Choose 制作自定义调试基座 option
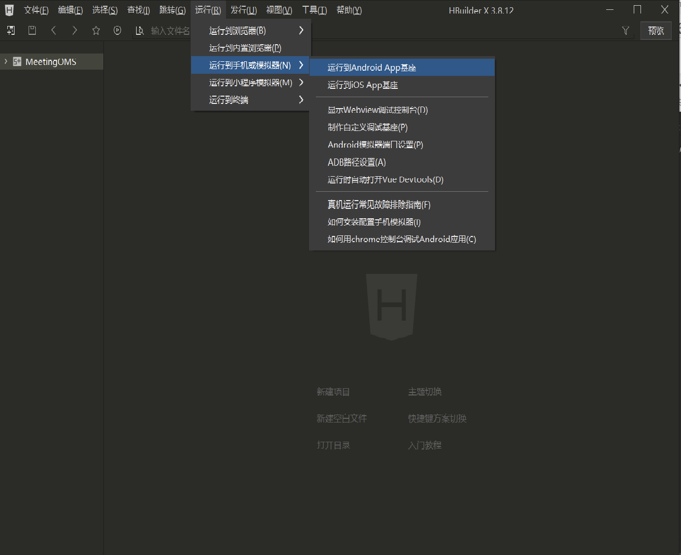The image size is (681, 555). click(x=367, y=127)
